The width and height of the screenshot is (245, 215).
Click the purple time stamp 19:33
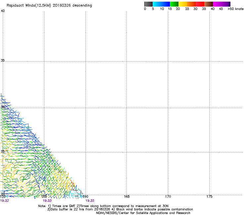(47, 201)
